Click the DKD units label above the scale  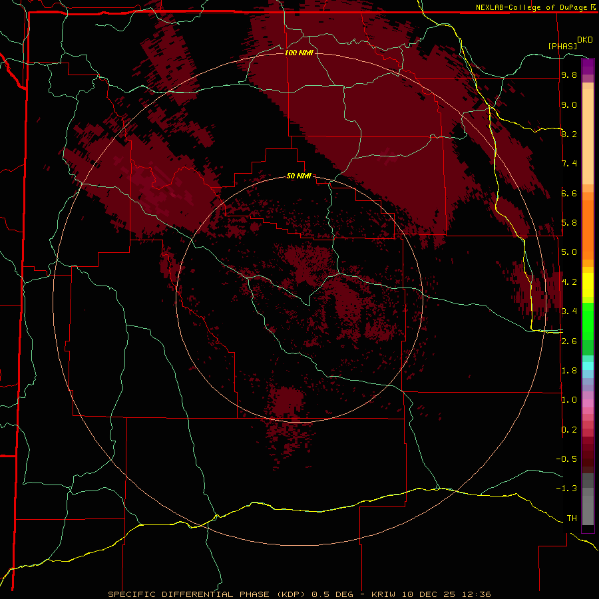tap(585, 40)
